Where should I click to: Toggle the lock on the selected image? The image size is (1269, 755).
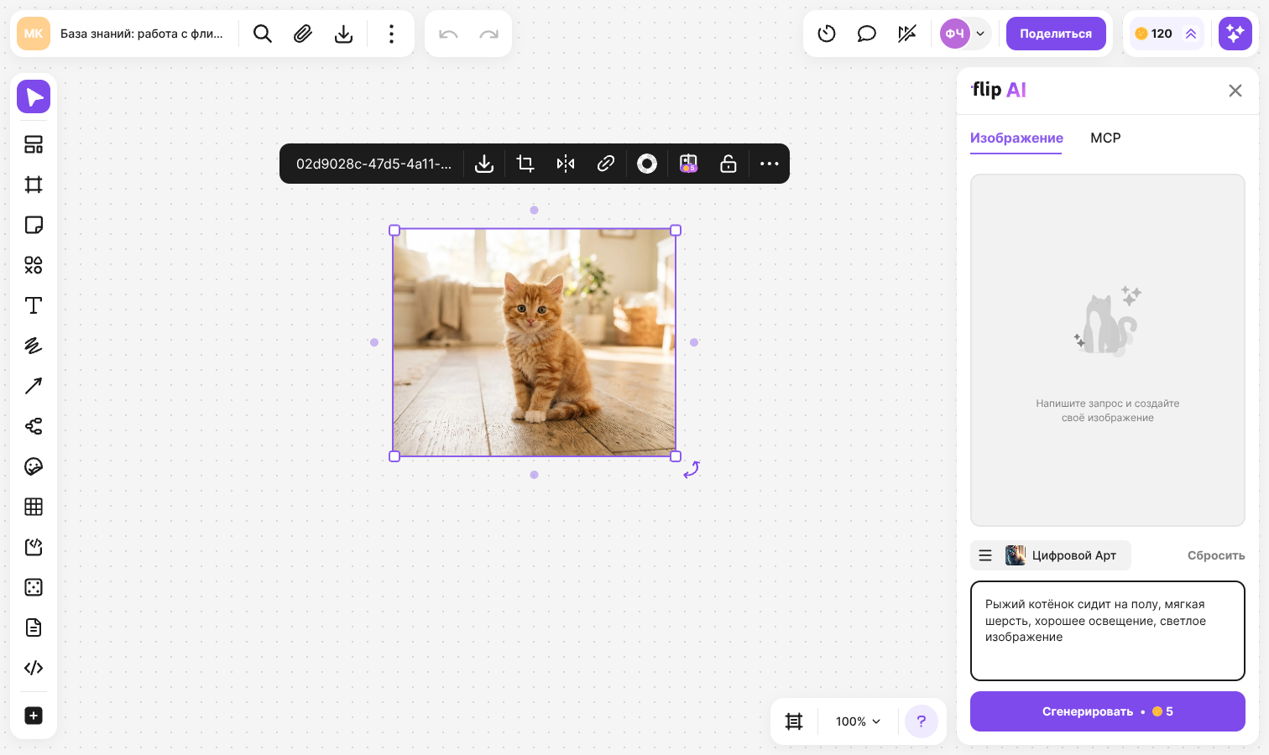(728, 164)
